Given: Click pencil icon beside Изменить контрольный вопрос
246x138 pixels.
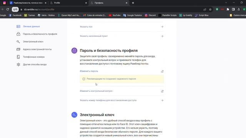Looking at the screenshot, I should click(162, 91).
